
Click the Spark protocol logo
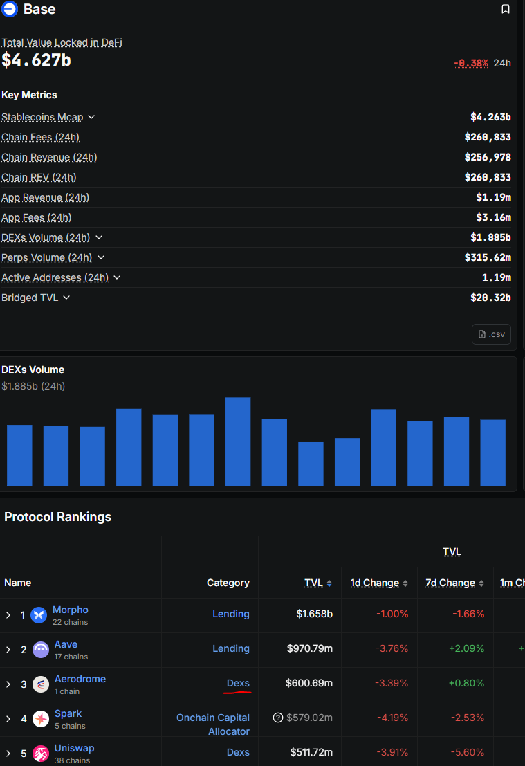point(41,719)
